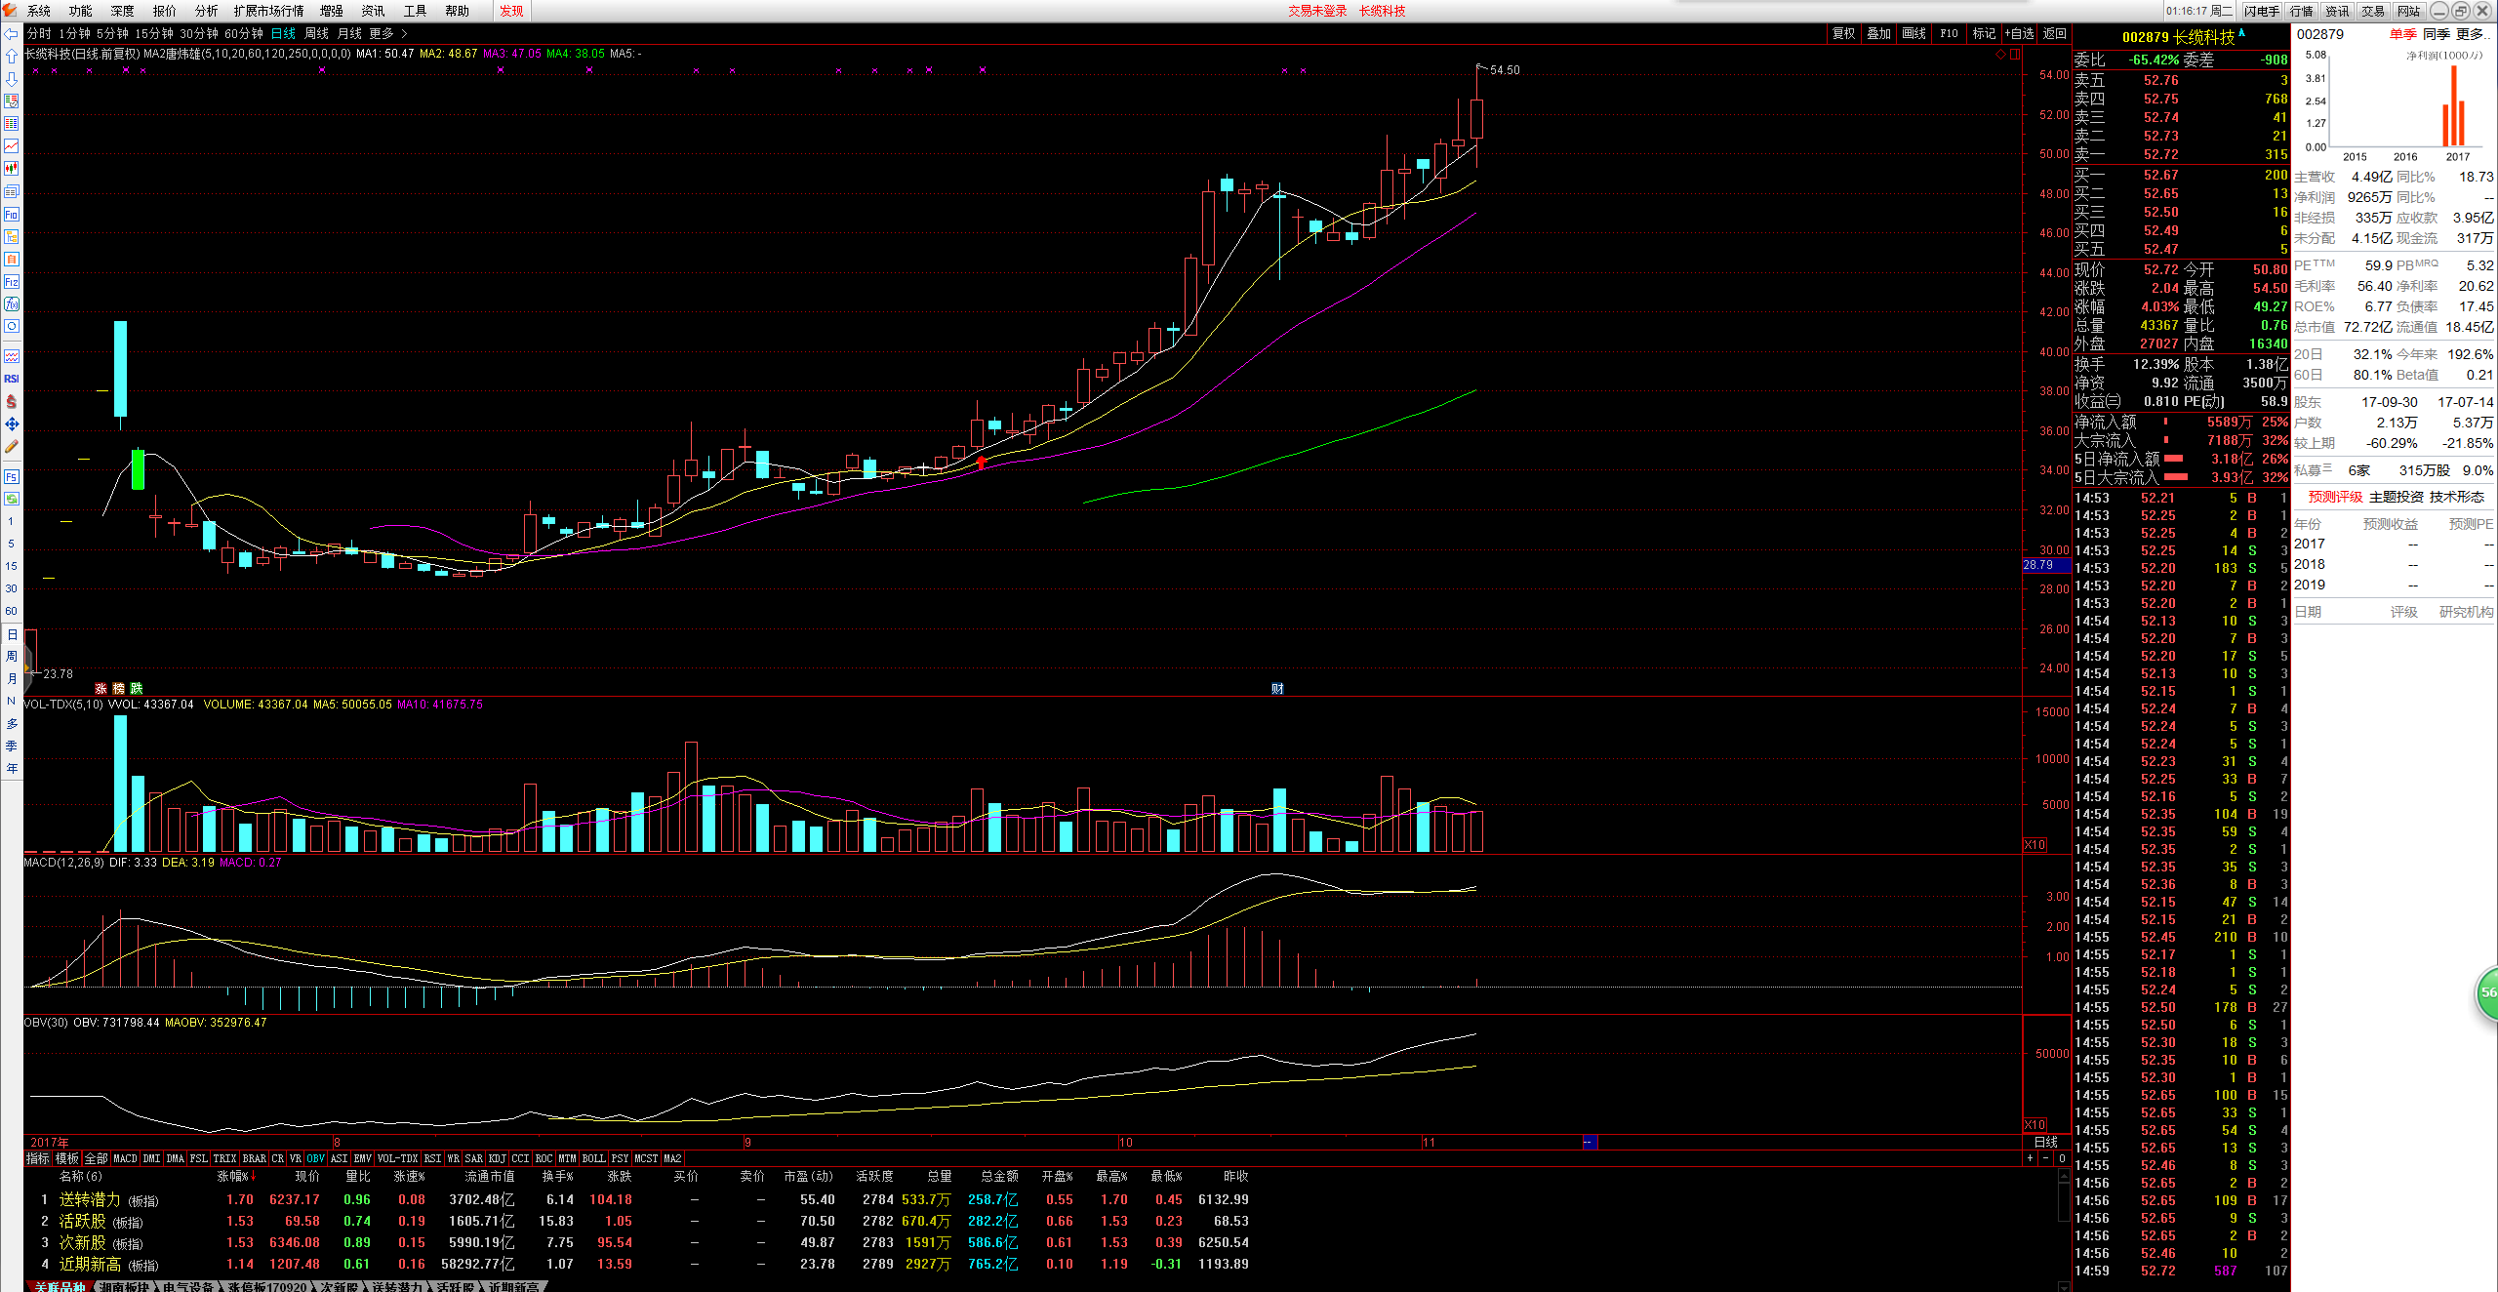Open the f(x) formula sidebar icon
Viewport: 2498px width, 1292px height.
pyautogui.click(x=11, y=303)
